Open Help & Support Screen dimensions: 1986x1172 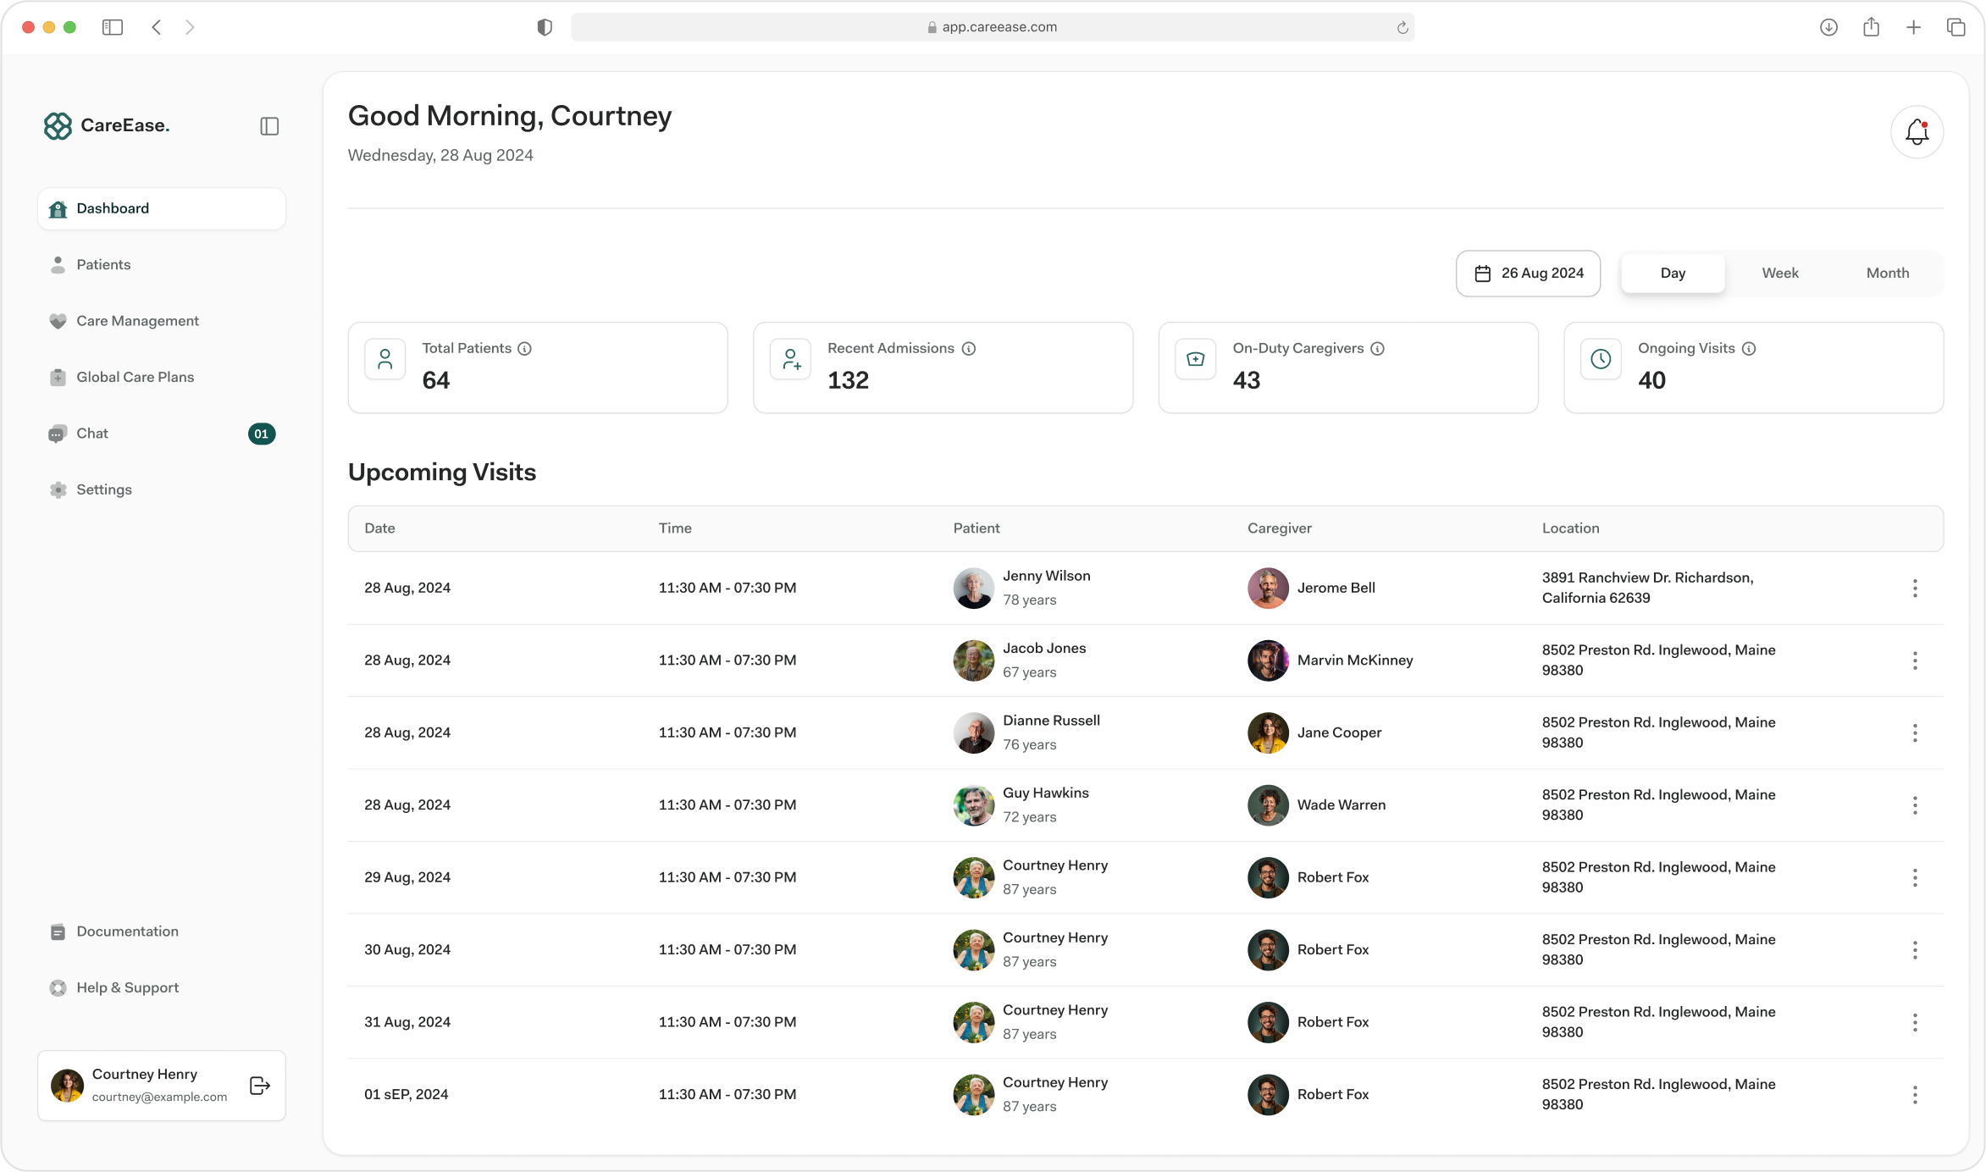click(162, 988)
